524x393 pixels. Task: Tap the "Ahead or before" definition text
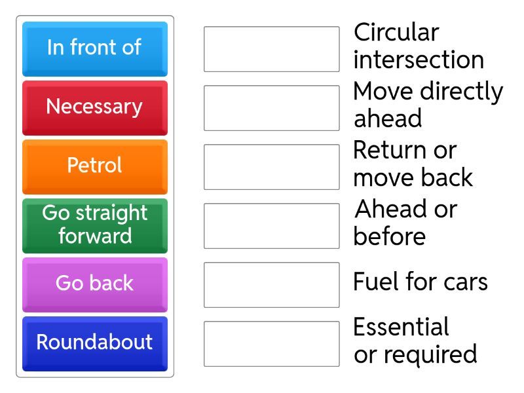[405, 223]
